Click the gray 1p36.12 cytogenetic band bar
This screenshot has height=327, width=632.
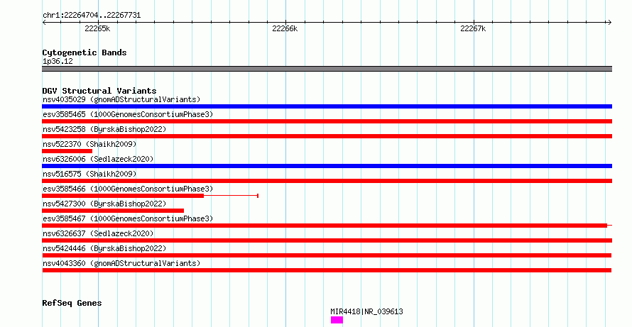coord(327,69)
